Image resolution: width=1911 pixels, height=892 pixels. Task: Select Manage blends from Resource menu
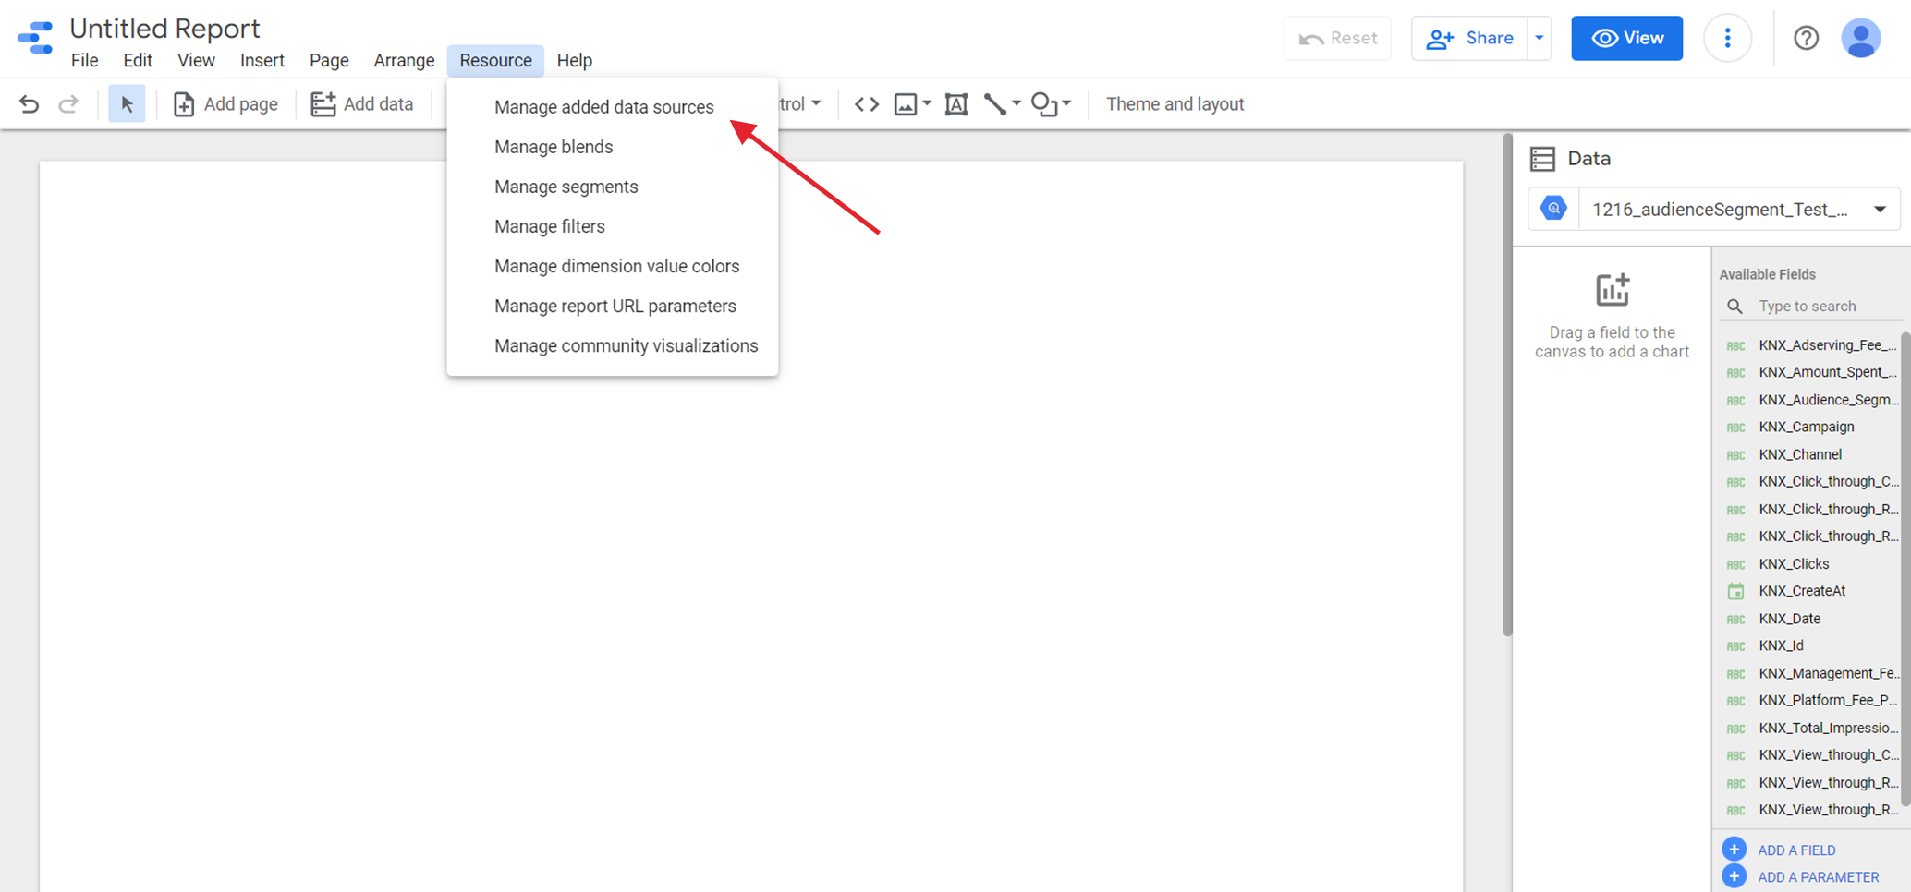click(553, 147)
